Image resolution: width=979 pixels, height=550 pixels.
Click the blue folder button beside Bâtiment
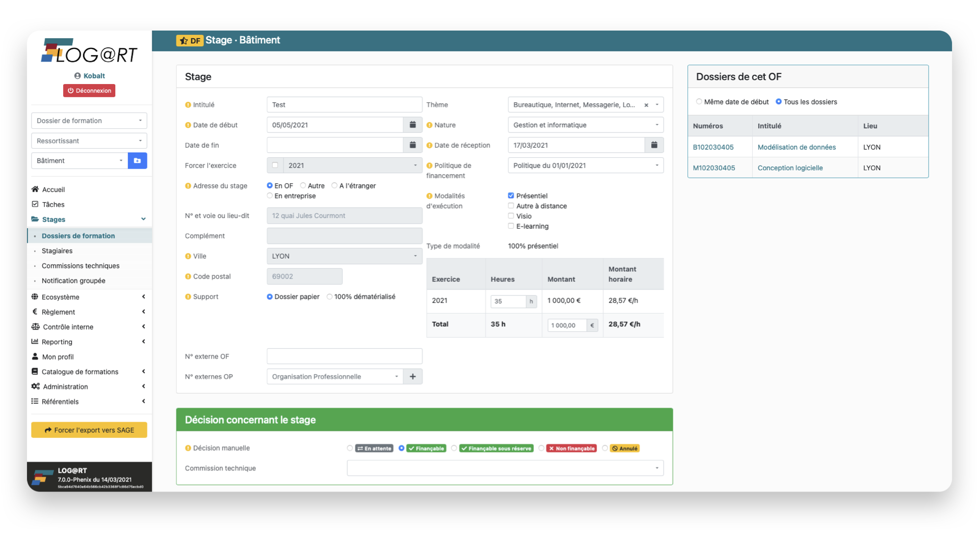[x=137, y=160]
